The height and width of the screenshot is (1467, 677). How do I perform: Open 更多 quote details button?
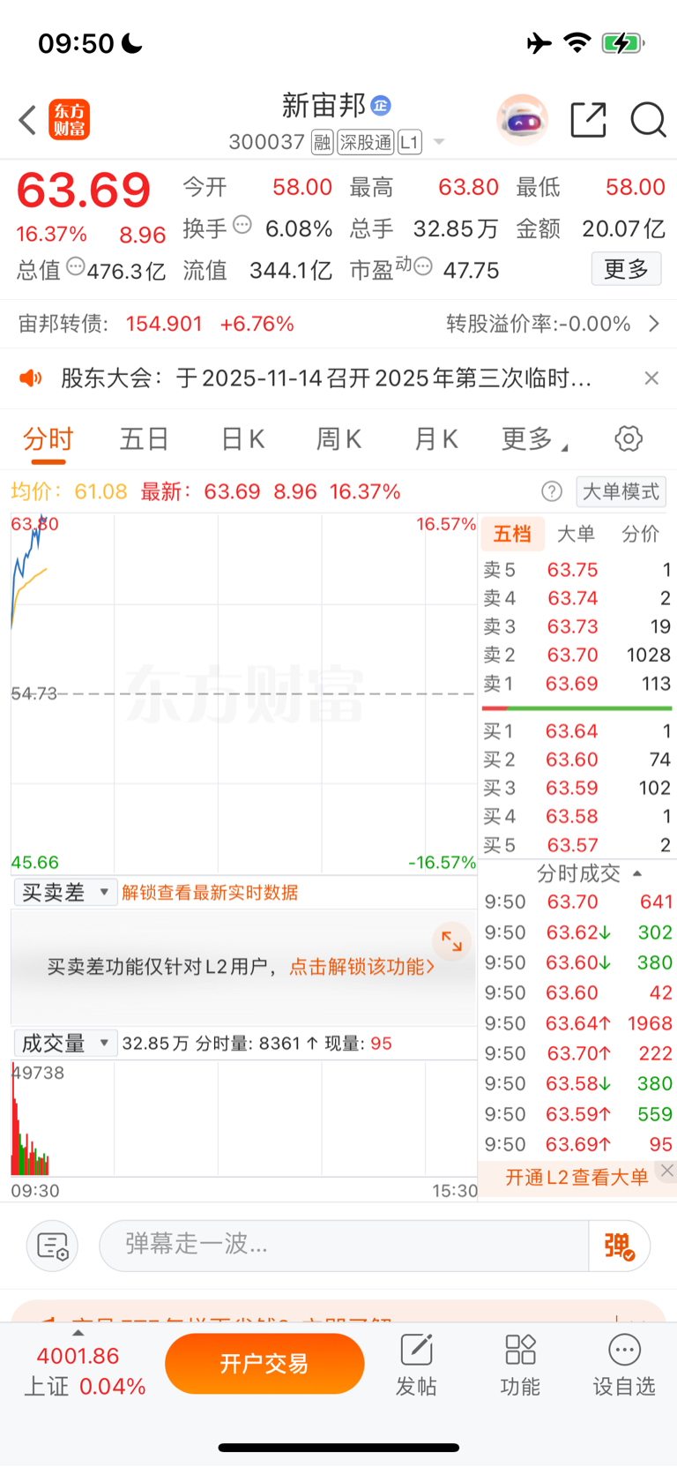point(626,269)
